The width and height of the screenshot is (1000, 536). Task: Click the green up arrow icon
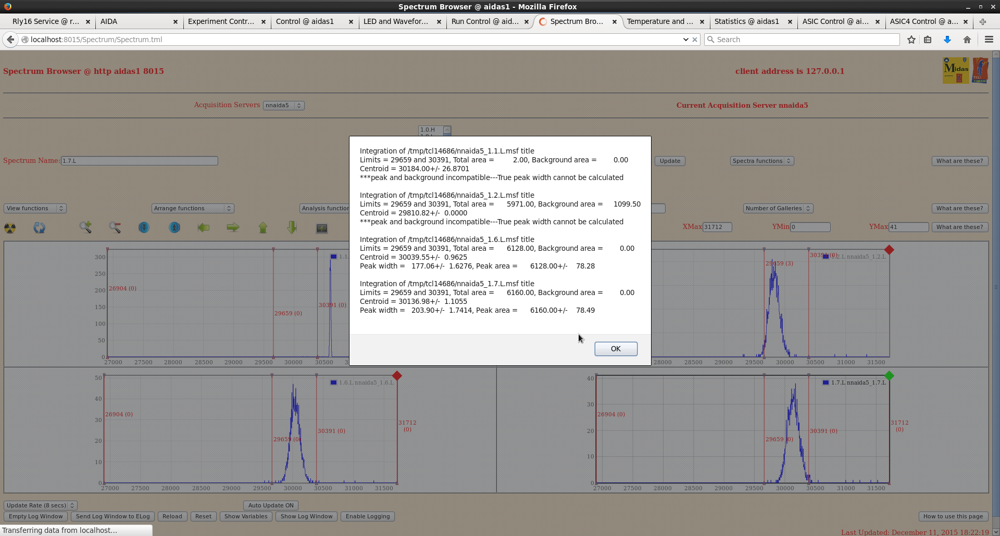click(x=262, y=227)
